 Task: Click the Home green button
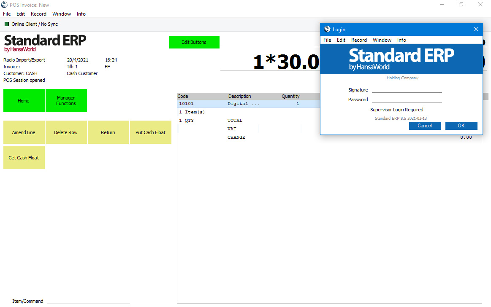tap(24, 101)
